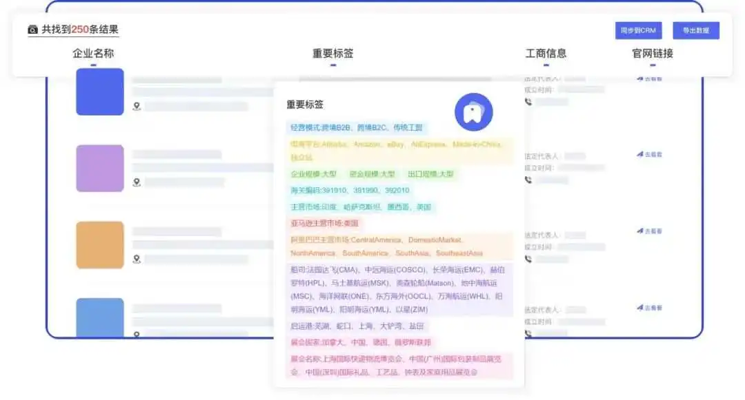
Task: Click the camera icon beside 共找到250条结果
Action: tap(32, 30)
